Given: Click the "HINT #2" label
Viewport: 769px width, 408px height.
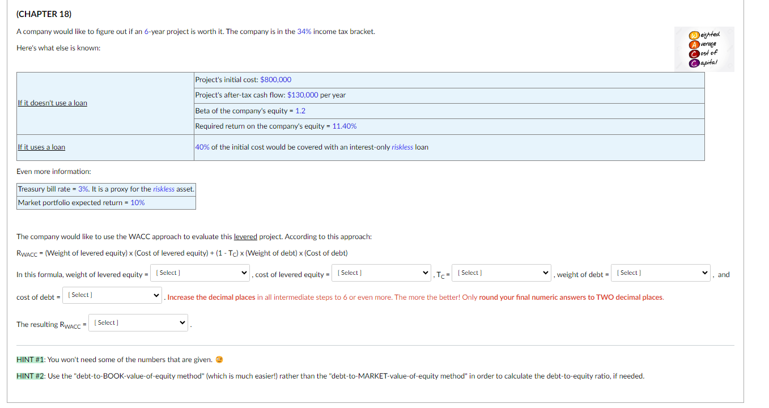Looking at the screenshot, I should pos(31,376).
